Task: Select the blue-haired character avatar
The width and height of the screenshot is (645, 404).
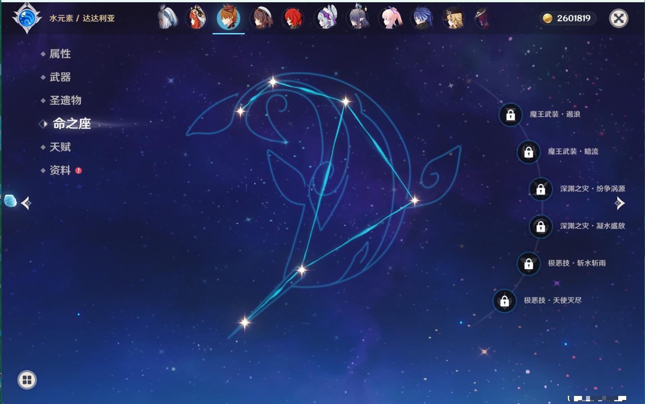Action: pyautogui.click(x=422, y=18)
